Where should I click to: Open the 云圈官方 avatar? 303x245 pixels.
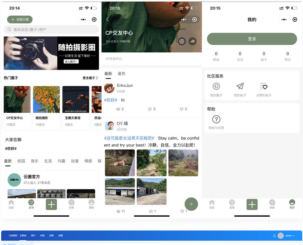pos(14,180)
